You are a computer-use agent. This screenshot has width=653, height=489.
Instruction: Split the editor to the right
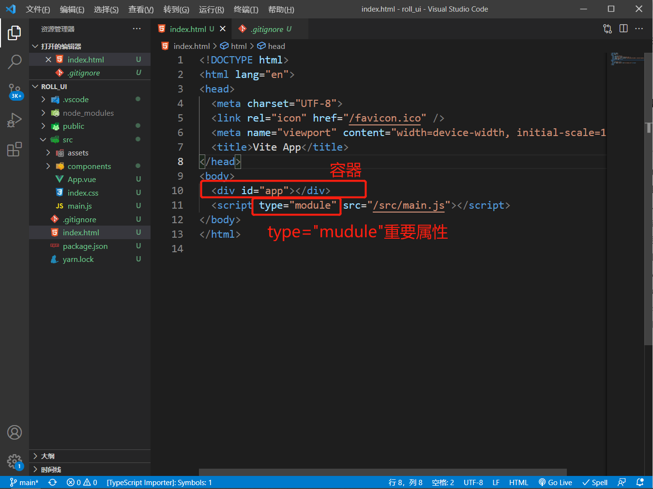pos(623,29)
